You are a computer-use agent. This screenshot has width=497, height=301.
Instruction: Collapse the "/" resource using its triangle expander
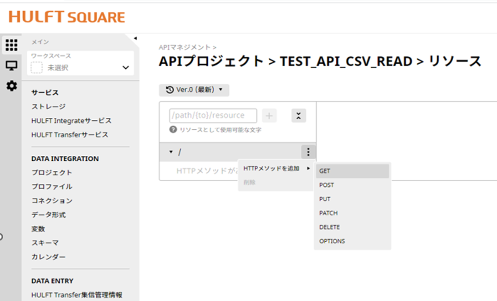171,151
